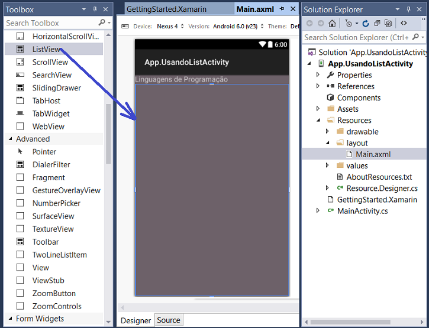Expand the Assets folder
This screenshot has width=429, height=328.
318,109
